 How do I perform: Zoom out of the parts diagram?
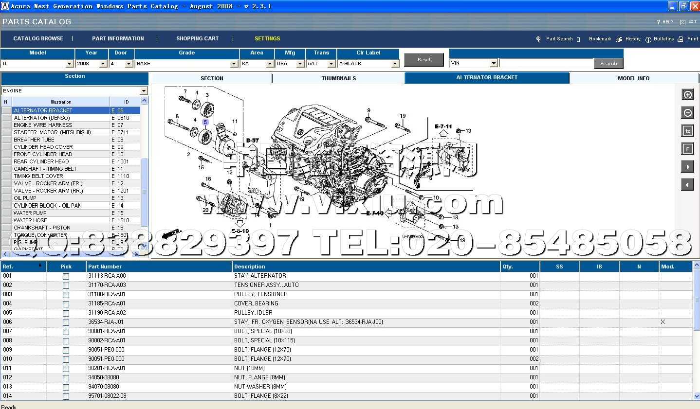coord(687,113)
